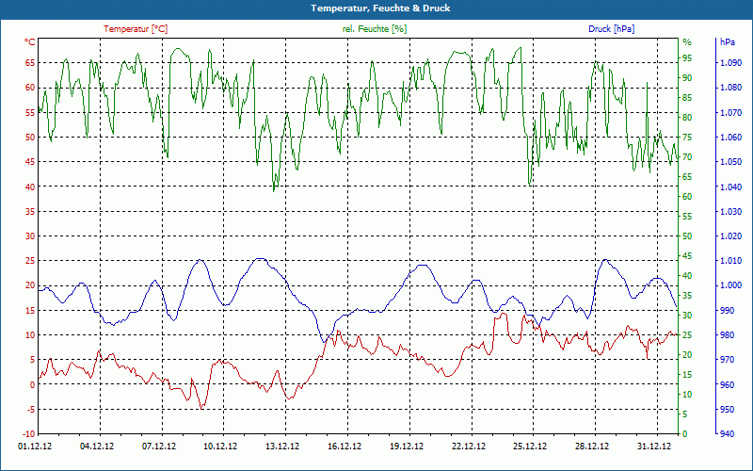Image resolution: width=753 pixels, height=471 pixels.
Task: Click the '95' humidity axis value
Action: pos(687,58)
